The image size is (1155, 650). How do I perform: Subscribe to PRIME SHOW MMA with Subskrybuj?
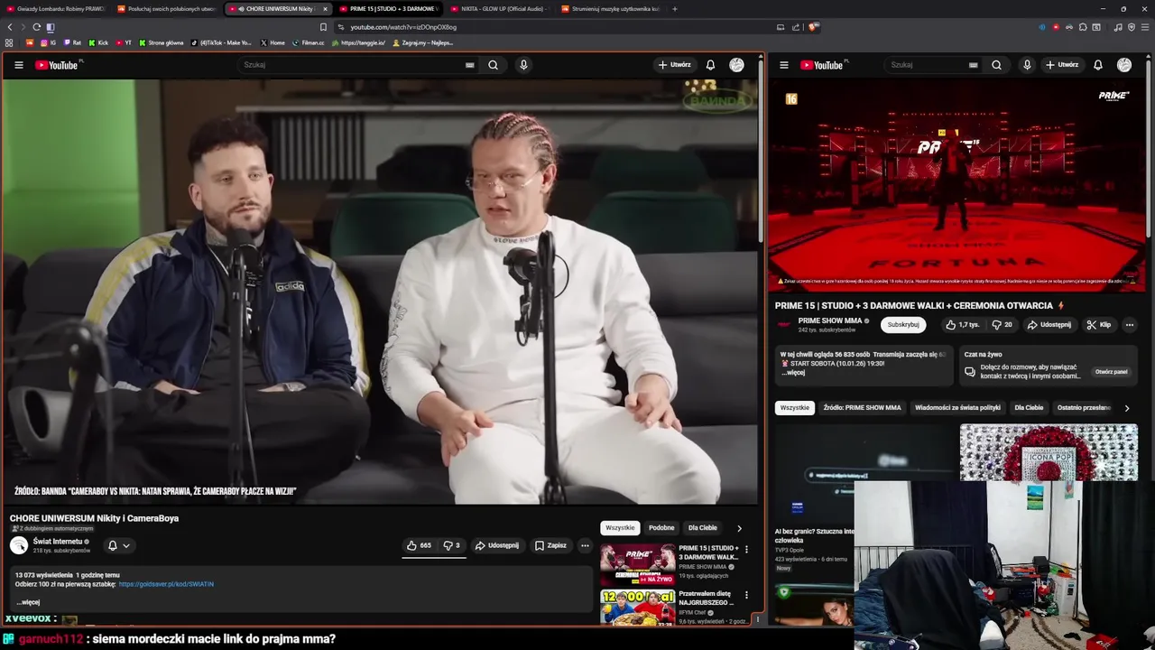coord(903,325)
